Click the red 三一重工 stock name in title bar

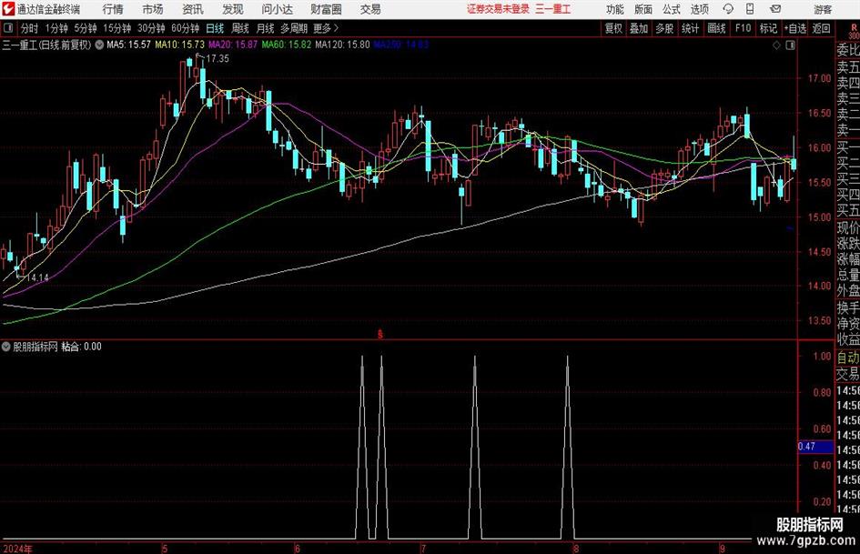[552, 9]
